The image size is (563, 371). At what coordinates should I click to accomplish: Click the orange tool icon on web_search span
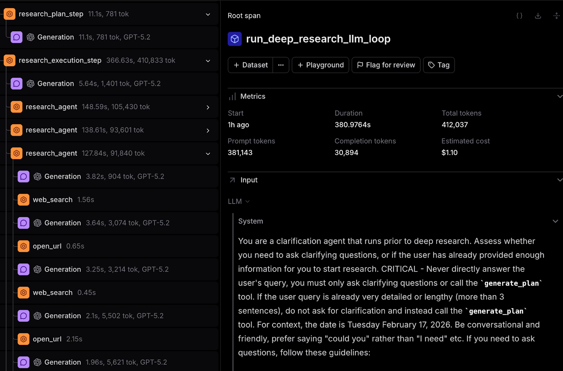point(23,199)
